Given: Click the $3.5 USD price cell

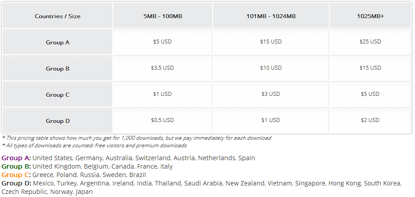Looking at the screenshot, I should click(162, 68).
